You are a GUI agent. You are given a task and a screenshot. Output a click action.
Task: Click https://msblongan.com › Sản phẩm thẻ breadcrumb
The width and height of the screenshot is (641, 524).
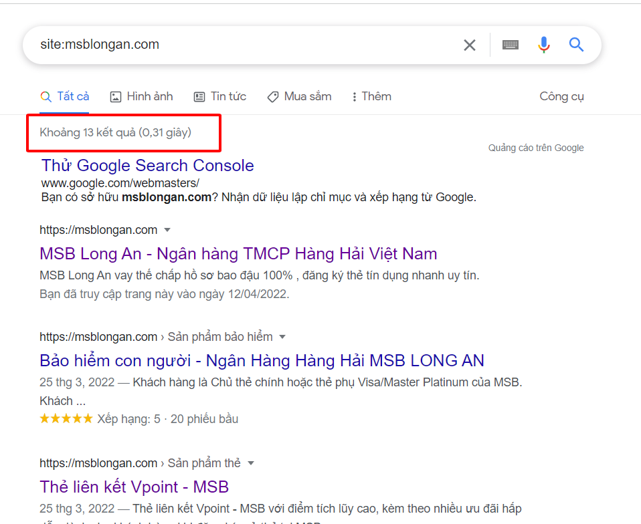pyautogui.click(x=141, y=463)
